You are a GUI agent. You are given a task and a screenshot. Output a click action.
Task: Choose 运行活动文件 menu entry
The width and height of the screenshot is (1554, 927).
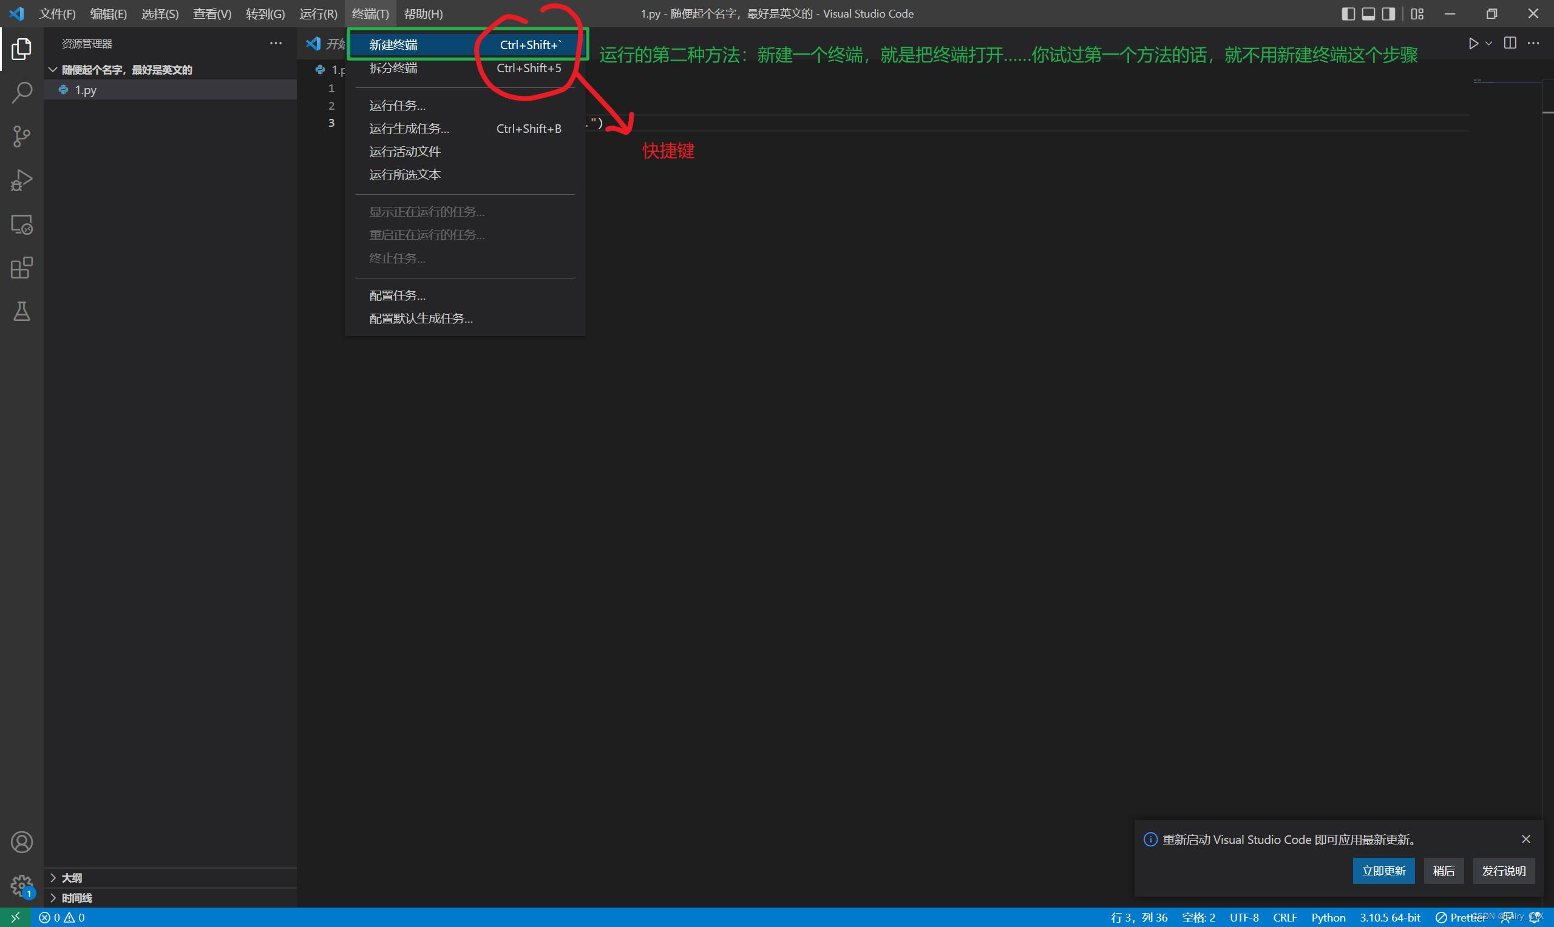coord(405,152)
